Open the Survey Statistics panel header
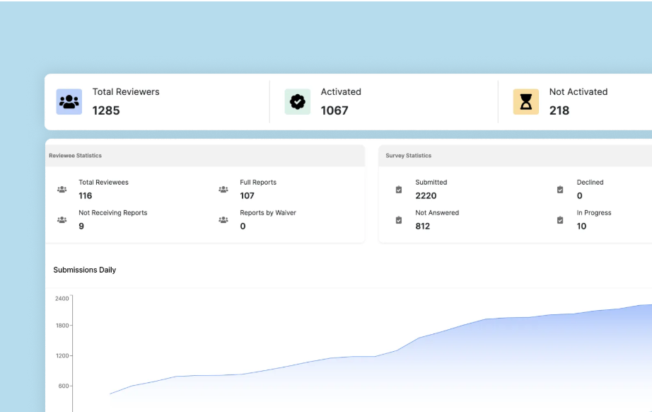 tap(408, 156)
